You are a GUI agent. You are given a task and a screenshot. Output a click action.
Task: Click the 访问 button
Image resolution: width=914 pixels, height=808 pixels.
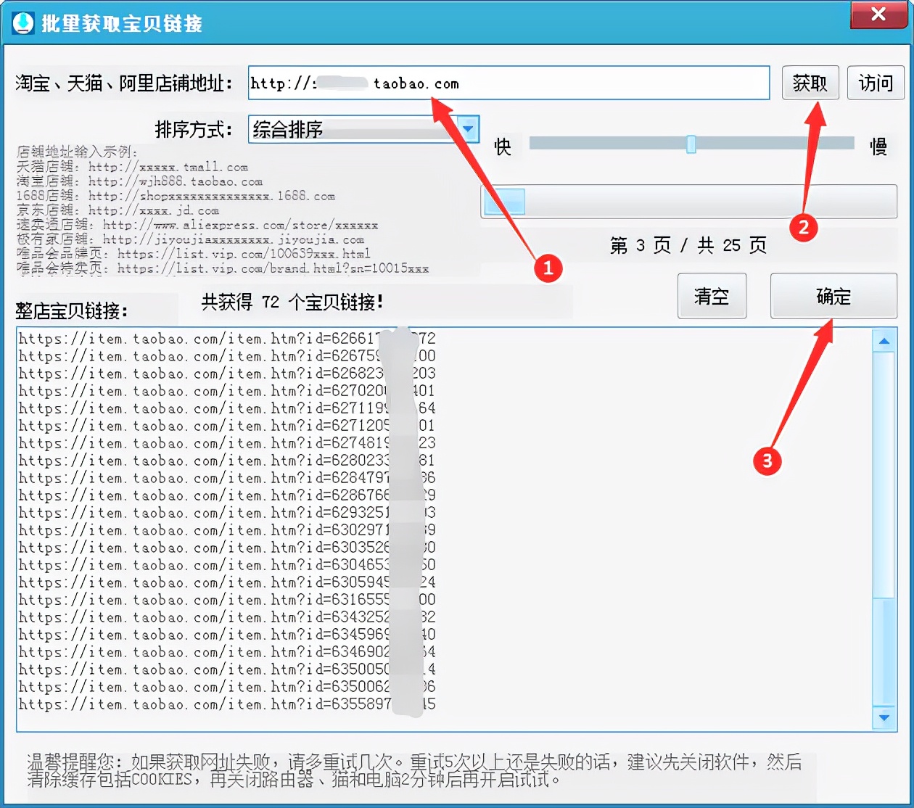[x=876, y=83]
